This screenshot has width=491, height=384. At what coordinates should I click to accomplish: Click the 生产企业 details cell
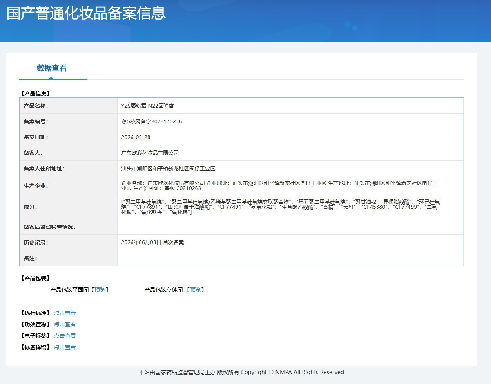(290, 186)
